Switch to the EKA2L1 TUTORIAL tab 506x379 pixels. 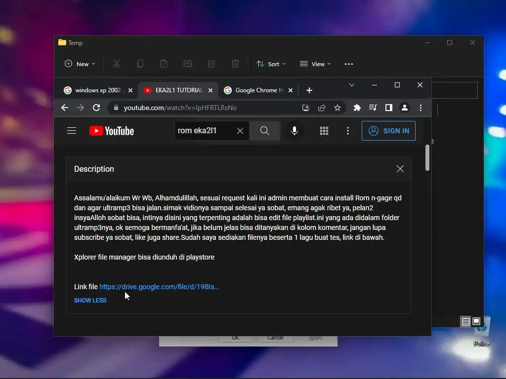pyautogui.click(x=178, y=90)
